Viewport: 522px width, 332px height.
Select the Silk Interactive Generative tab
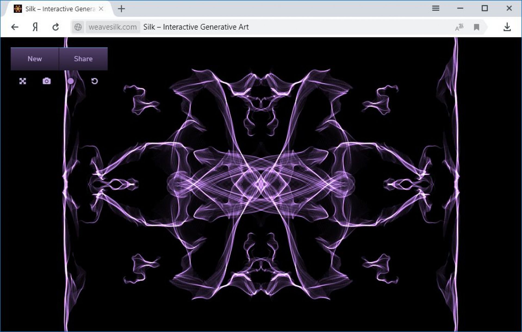60,9
